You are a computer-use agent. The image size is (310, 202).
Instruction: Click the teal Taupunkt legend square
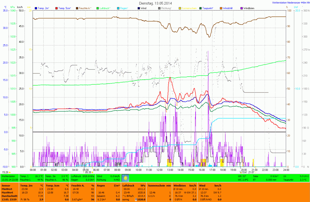[201, 8]
